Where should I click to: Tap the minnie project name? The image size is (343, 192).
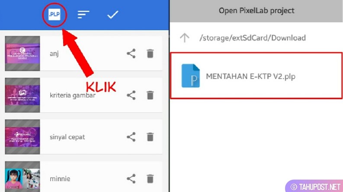[60, 179]
